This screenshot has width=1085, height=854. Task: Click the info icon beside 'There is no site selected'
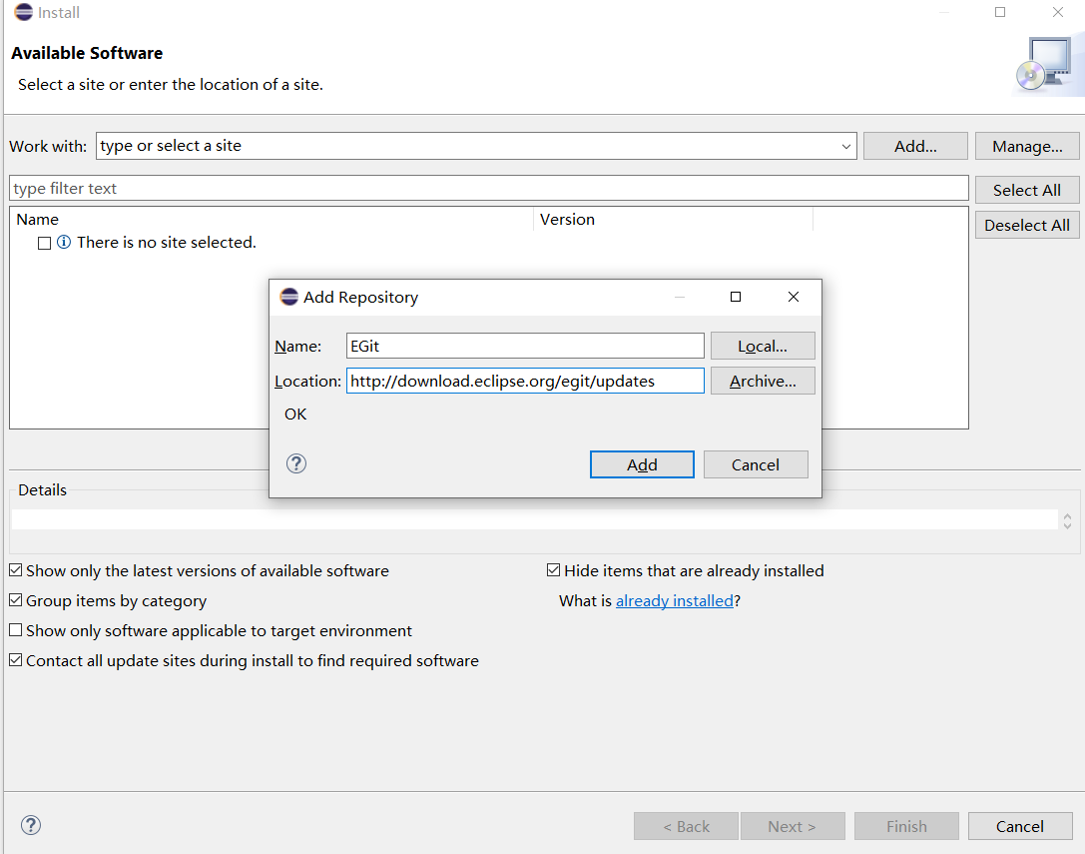64,242
